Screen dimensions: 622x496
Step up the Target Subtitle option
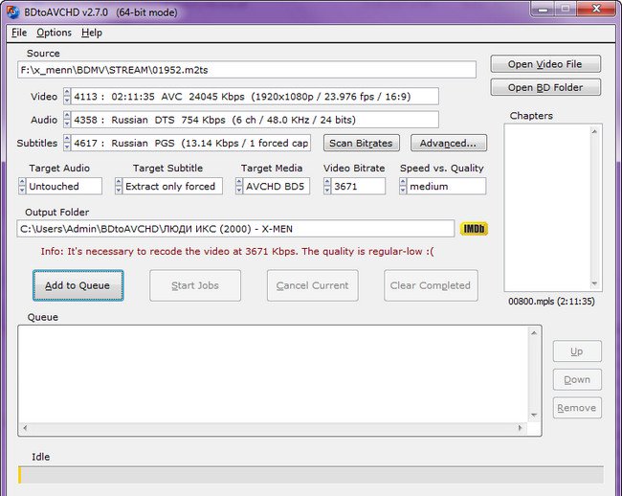coord(119,182)
